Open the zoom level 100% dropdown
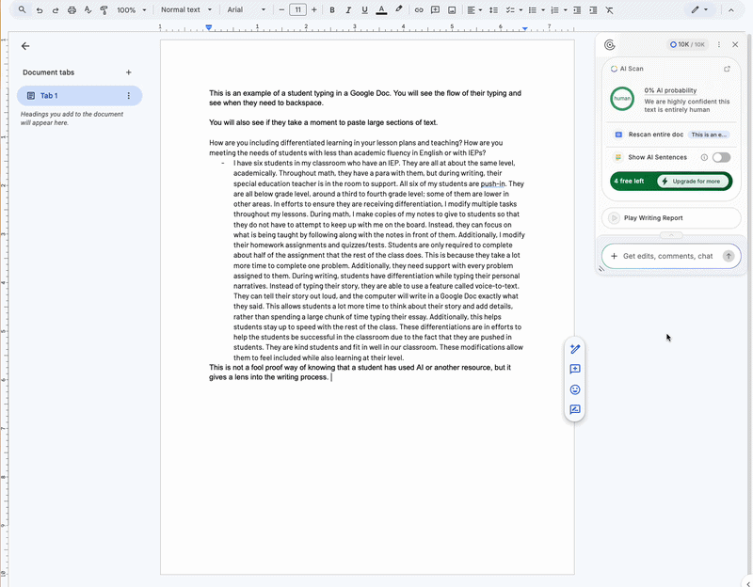 130,9
